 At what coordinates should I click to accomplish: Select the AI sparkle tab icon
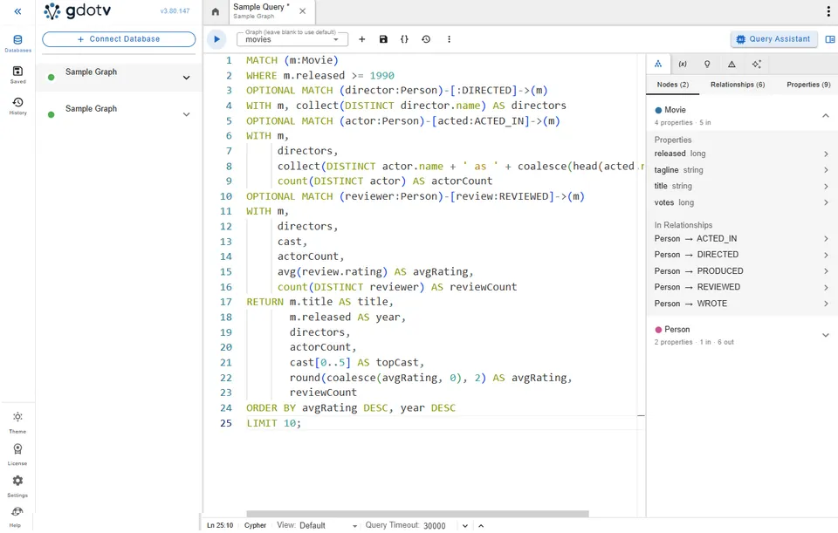click(x=756, y=64)
